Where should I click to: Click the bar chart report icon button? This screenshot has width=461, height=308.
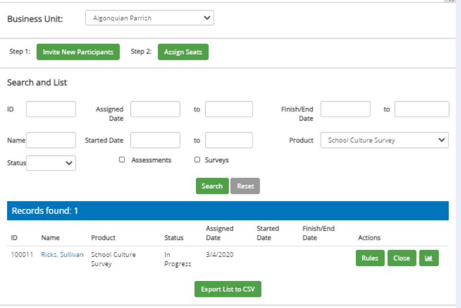[x=429, y=258]
